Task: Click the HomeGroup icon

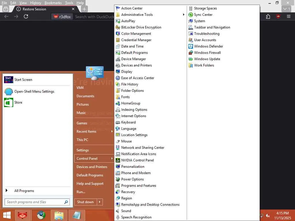Action: [x=118, y=103]
